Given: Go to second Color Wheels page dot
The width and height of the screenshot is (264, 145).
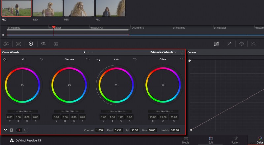Looking at the screenshot, I should coord(88,52).
